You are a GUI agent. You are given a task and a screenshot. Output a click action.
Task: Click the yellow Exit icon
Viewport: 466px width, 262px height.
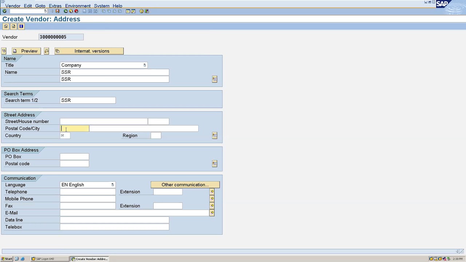tap(71, 11)
